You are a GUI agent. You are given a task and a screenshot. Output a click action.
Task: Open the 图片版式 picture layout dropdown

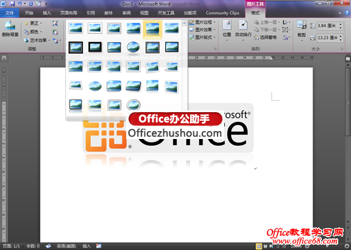click(202, 37)
